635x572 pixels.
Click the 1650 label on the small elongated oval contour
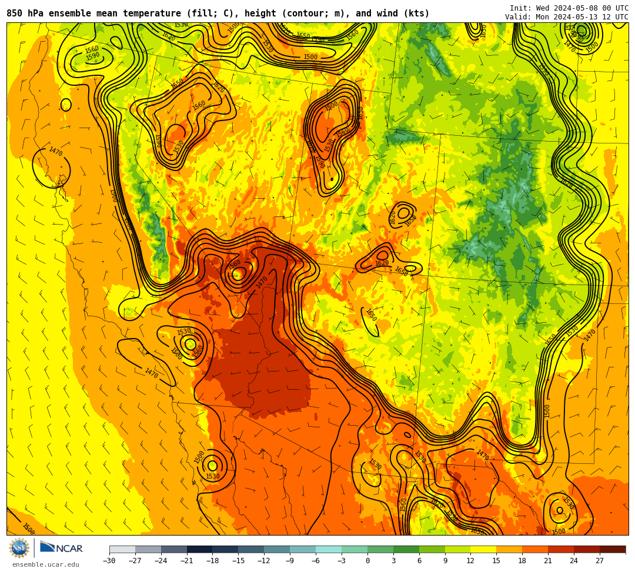pyautogui.click(x=372, y=315)
